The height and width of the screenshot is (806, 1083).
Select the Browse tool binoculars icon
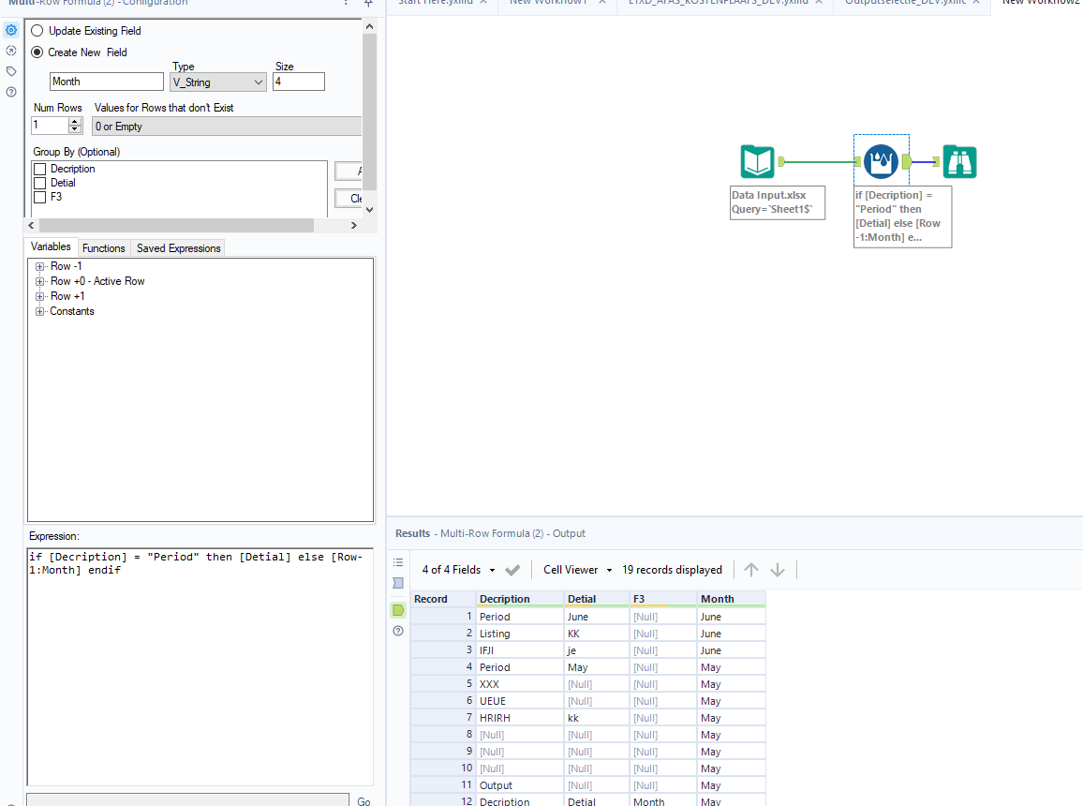(x=959, y=162)
